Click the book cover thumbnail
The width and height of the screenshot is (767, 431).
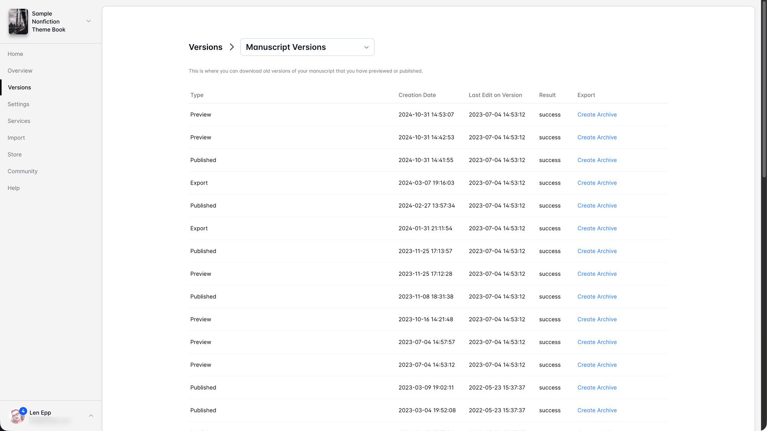[18, 21]
